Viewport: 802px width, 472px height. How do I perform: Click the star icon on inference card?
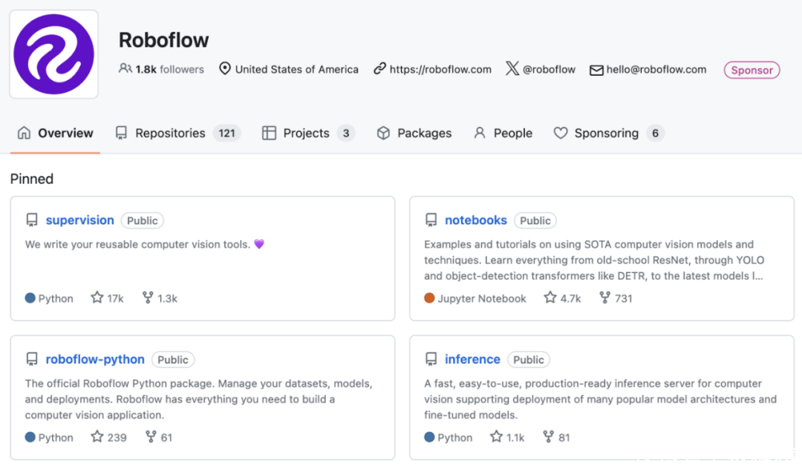coord(497,437)
